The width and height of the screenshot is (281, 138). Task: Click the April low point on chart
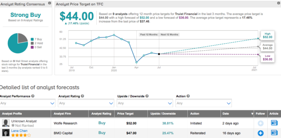(137, 62)
